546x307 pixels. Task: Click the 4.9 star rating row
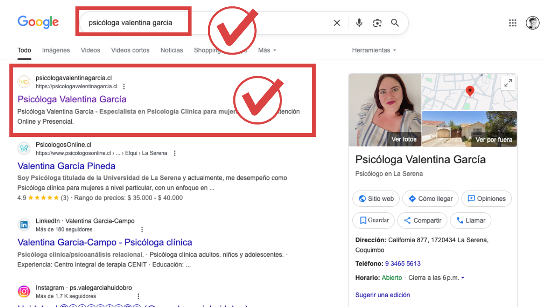(100, 198)
